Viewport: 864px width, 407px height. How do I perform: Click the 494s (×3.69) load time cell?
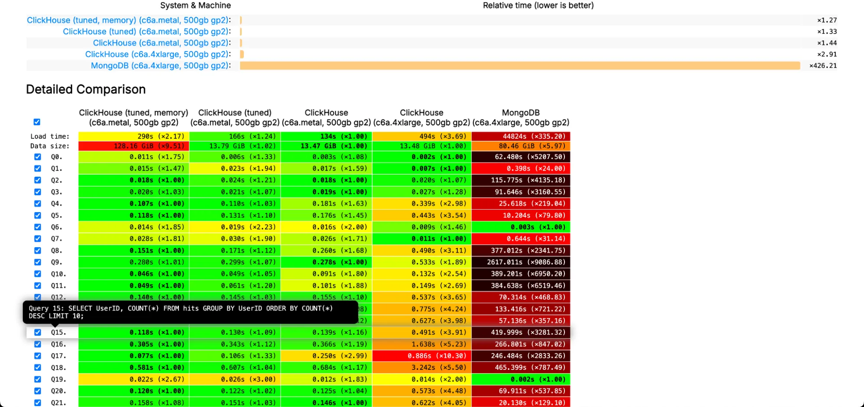click(422, 137)
